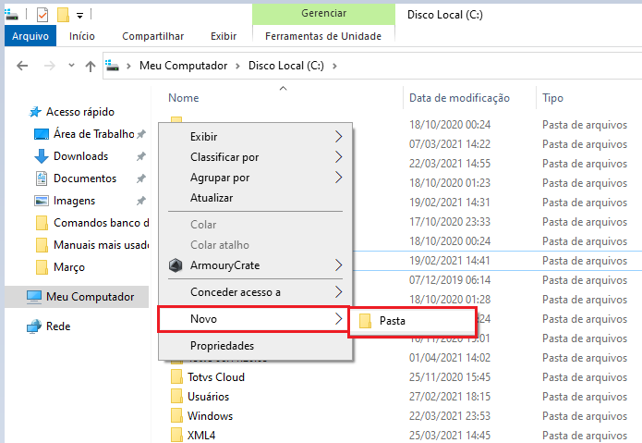Screen dimensions: 642x443
Task: Click the Properties checkmark quick access icon
Action: pos(42,16)
